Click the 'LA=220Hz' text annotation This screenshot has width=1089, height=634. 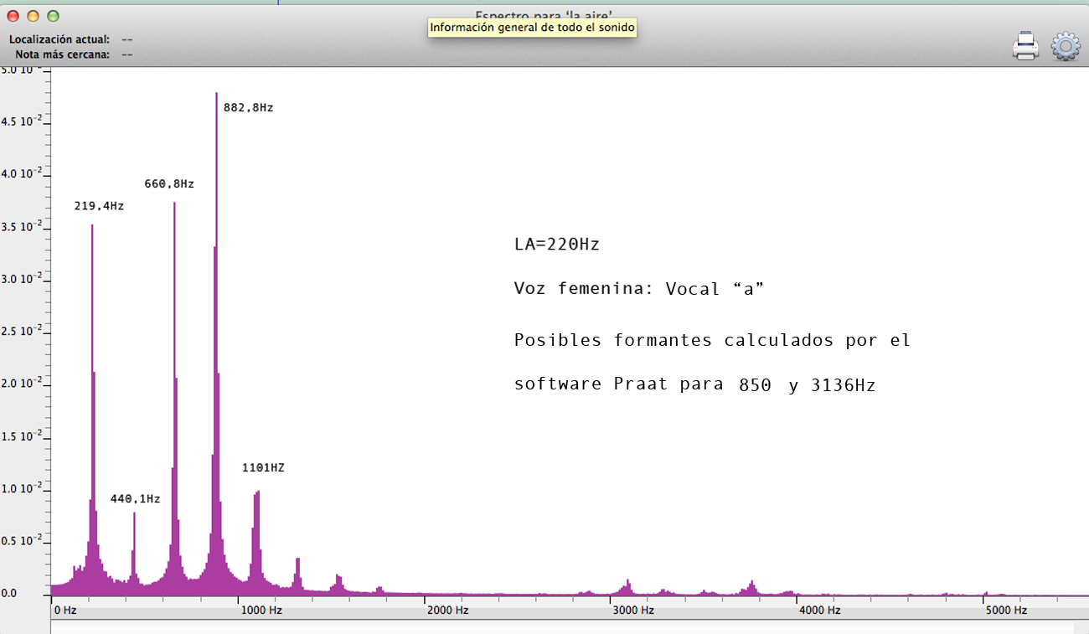coord(557,245)
